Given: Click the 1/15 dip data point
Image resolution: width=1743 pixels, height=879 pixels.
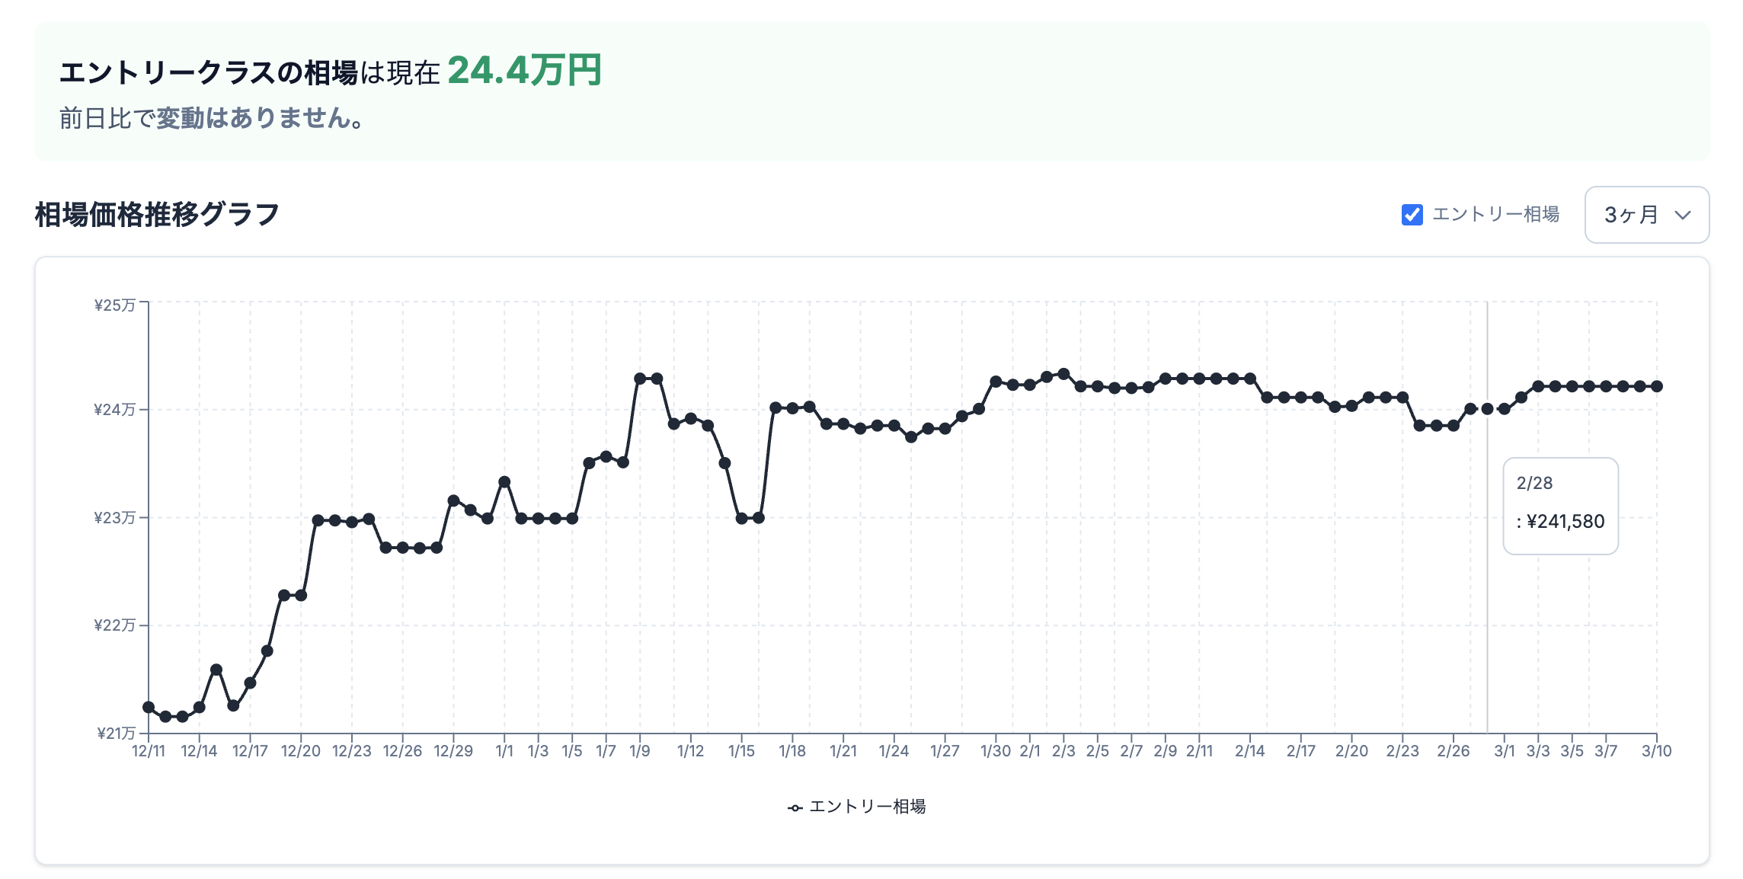Looking at the screenshot, I should point(741,518).
